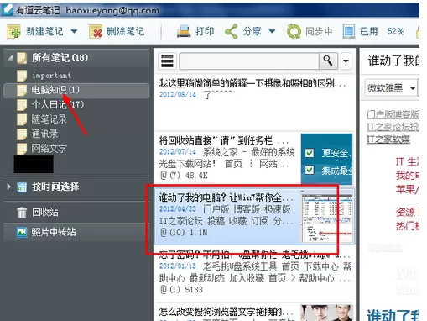Click the 同步中 sync icon
This screenshot has width=427, height=321.
294,31
